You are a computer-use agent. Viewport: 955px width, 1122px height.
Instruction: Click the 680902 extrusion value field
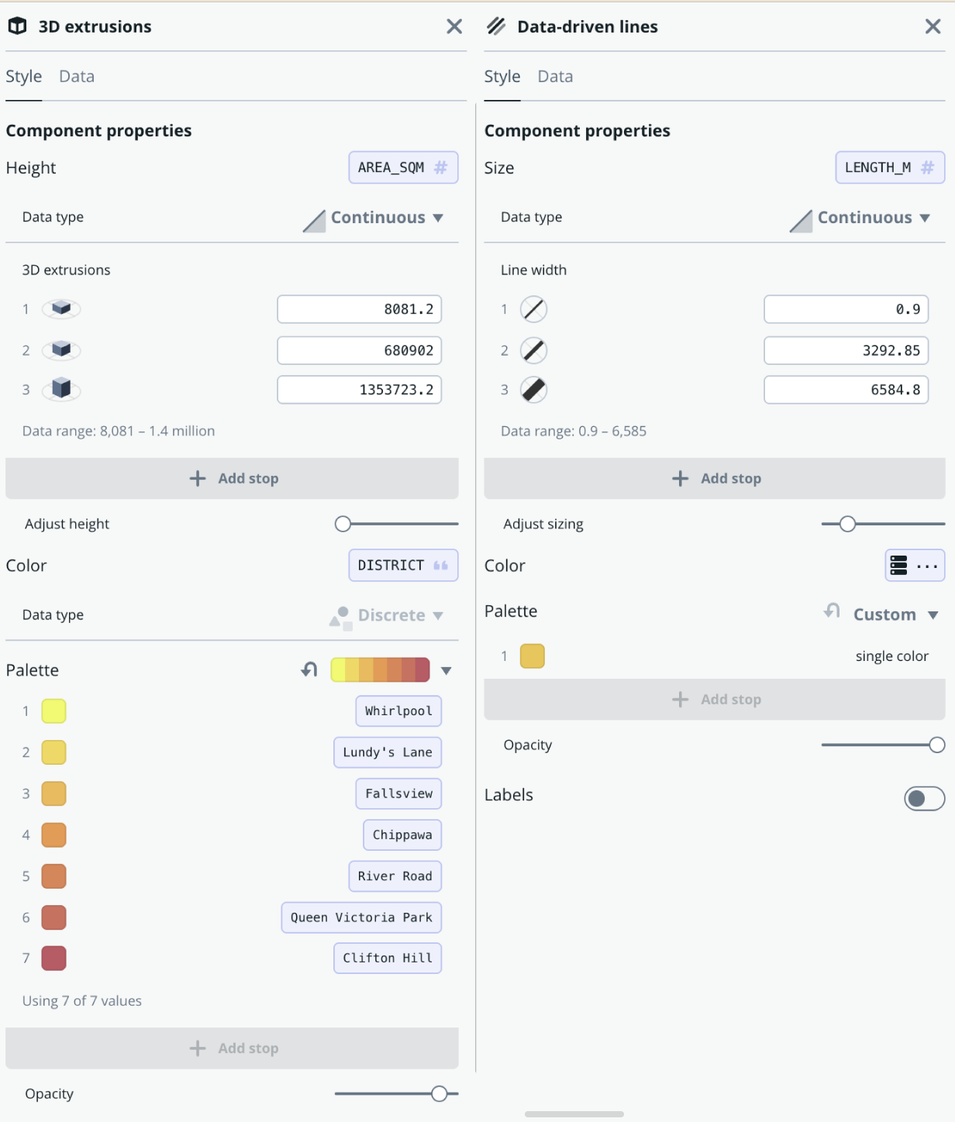click(360, 350)
